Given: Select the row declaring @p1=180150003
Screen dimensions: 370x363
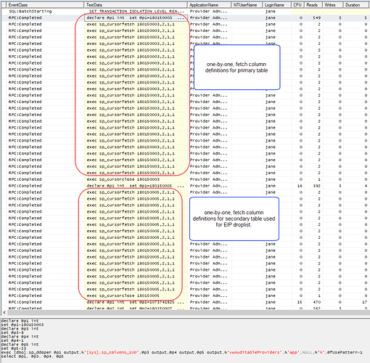Looking at the screenshot, I should coord(185,18).
